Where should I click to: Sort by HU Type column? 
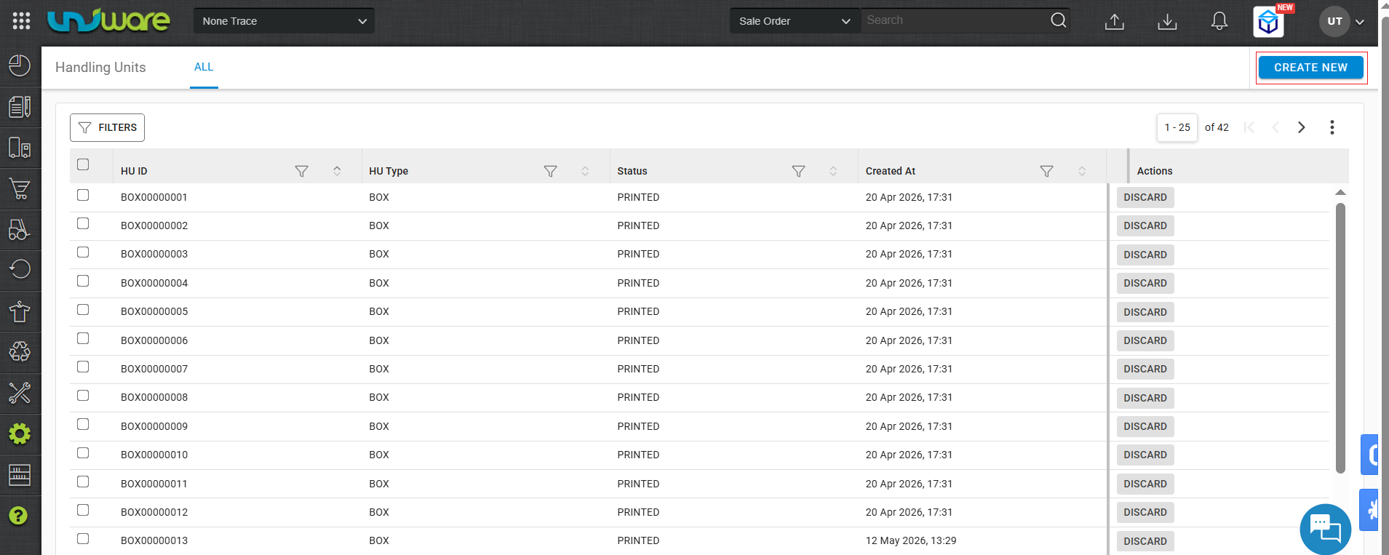point(585,171)
